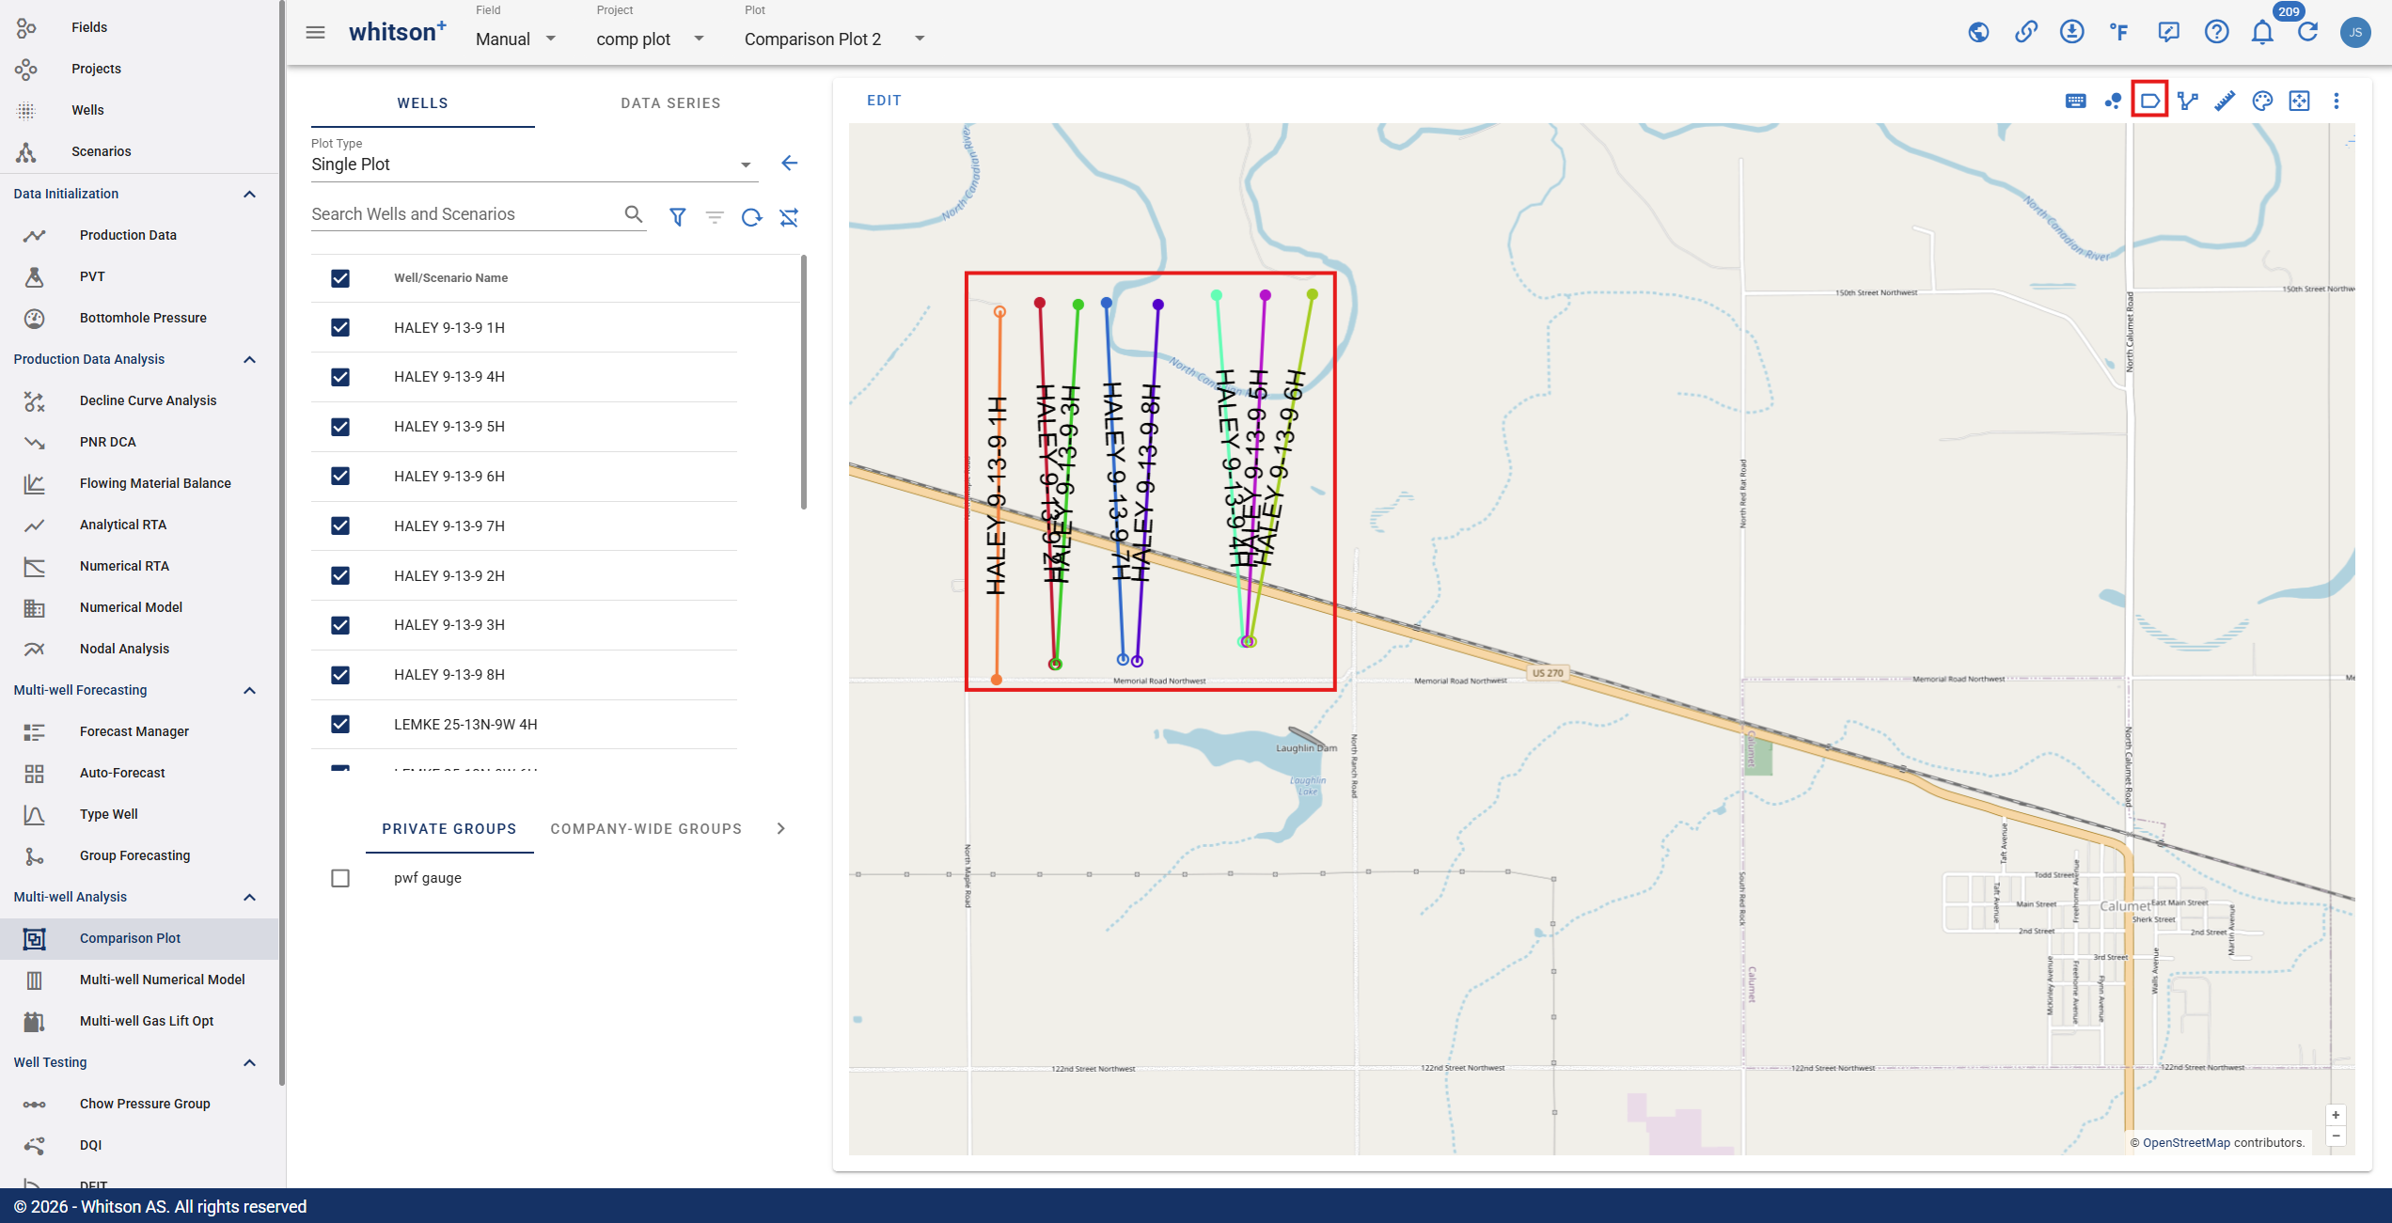The height and width of the screenshot is (1223, 2392).
Task: Click the reset refresh icon near search
Action: [751, 217]
